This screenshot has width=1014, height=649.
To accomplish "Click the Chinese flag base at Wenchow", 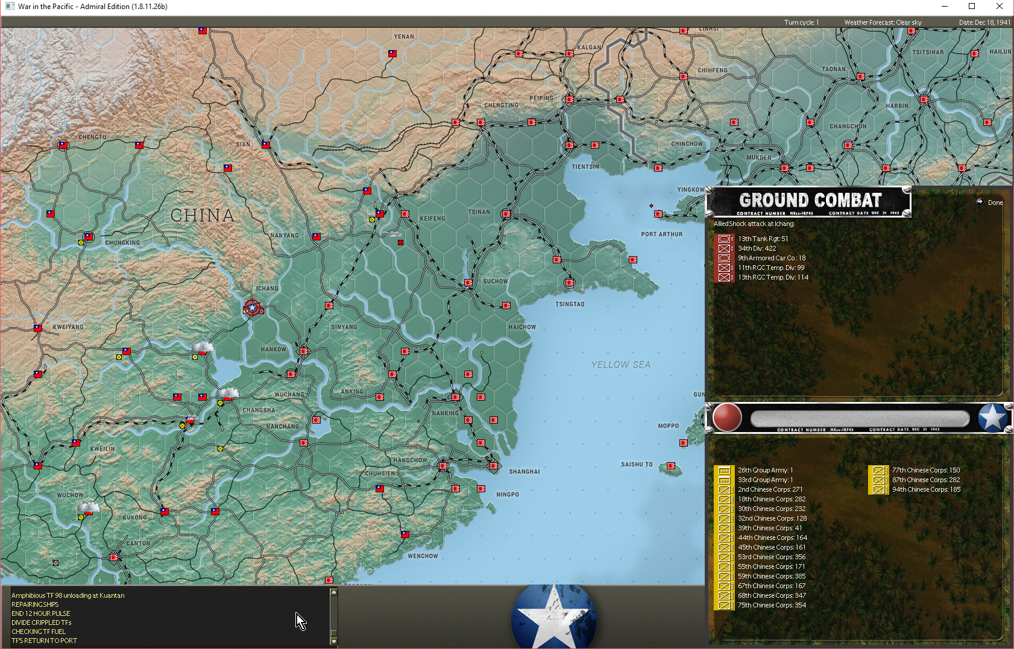I will tap(405, 534).
